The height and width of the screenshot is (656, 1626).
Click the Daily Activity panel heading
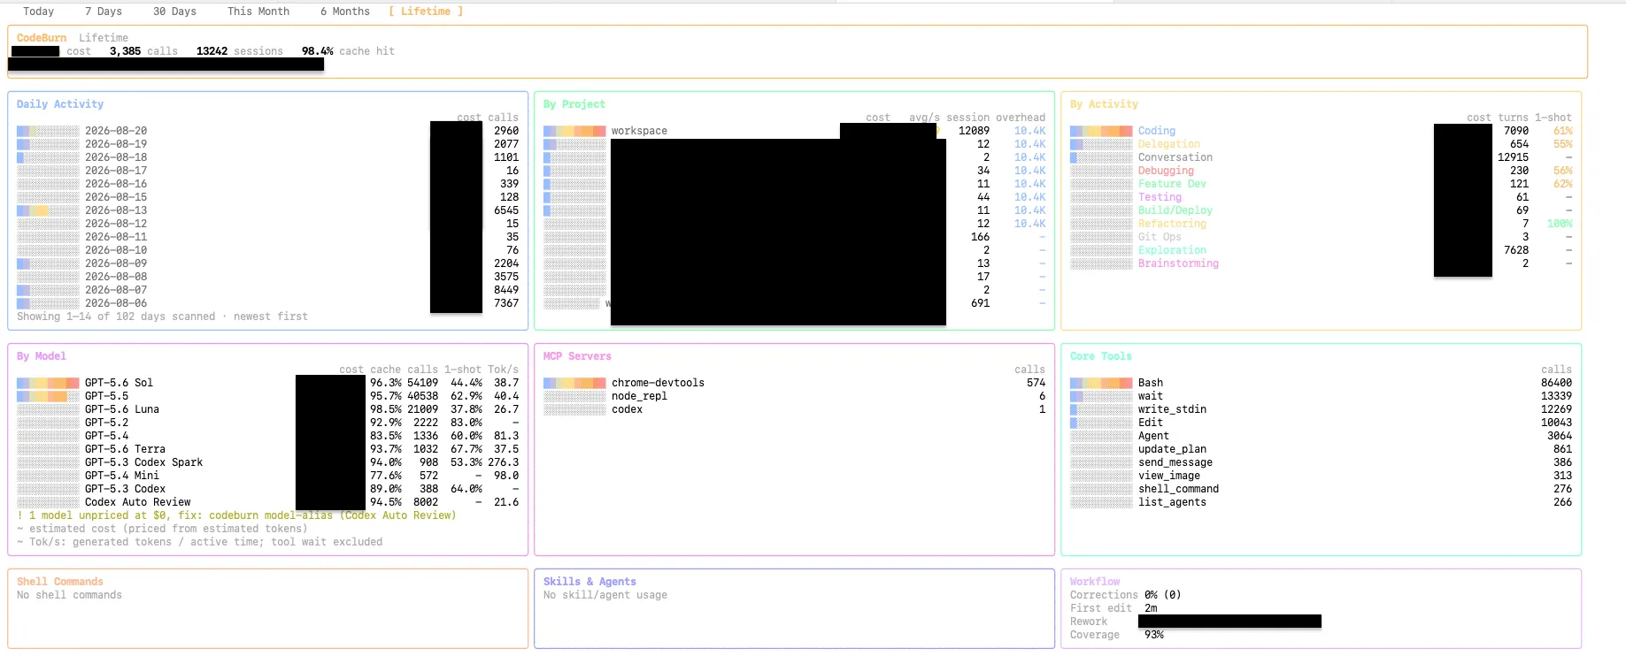pos(60,104)
